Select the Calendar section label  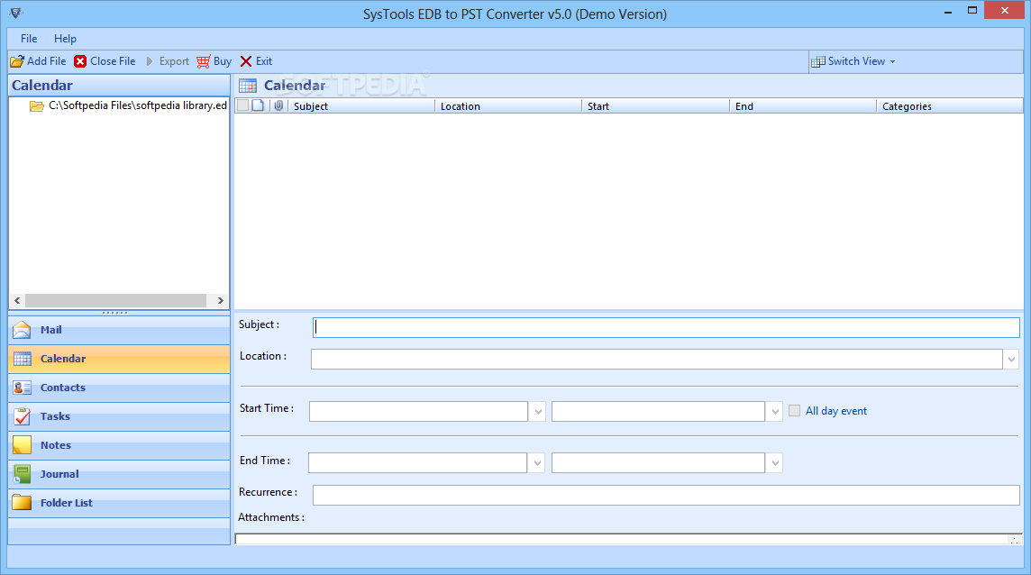(x=63, y=359)
